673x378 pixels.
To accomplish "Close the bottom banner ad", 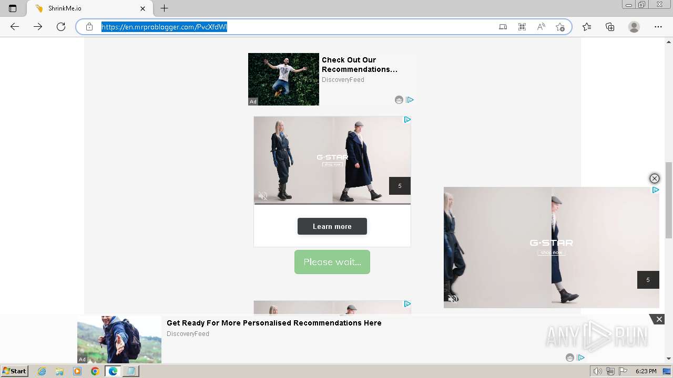I will [659, 319].
